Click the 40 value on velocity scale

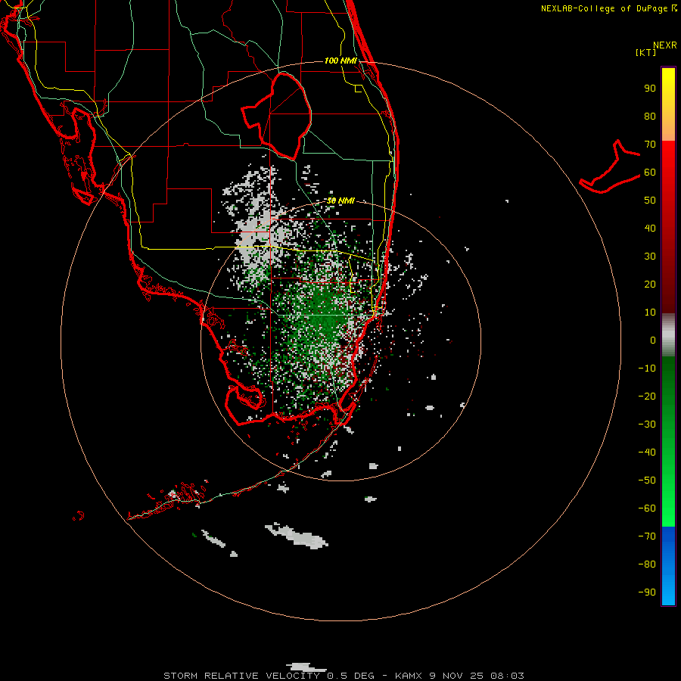[650, 228]
